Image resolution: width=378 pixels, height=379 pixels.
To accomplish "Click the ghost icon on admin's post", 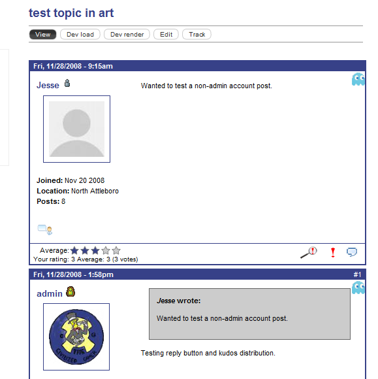I will [x=358, y=288].
